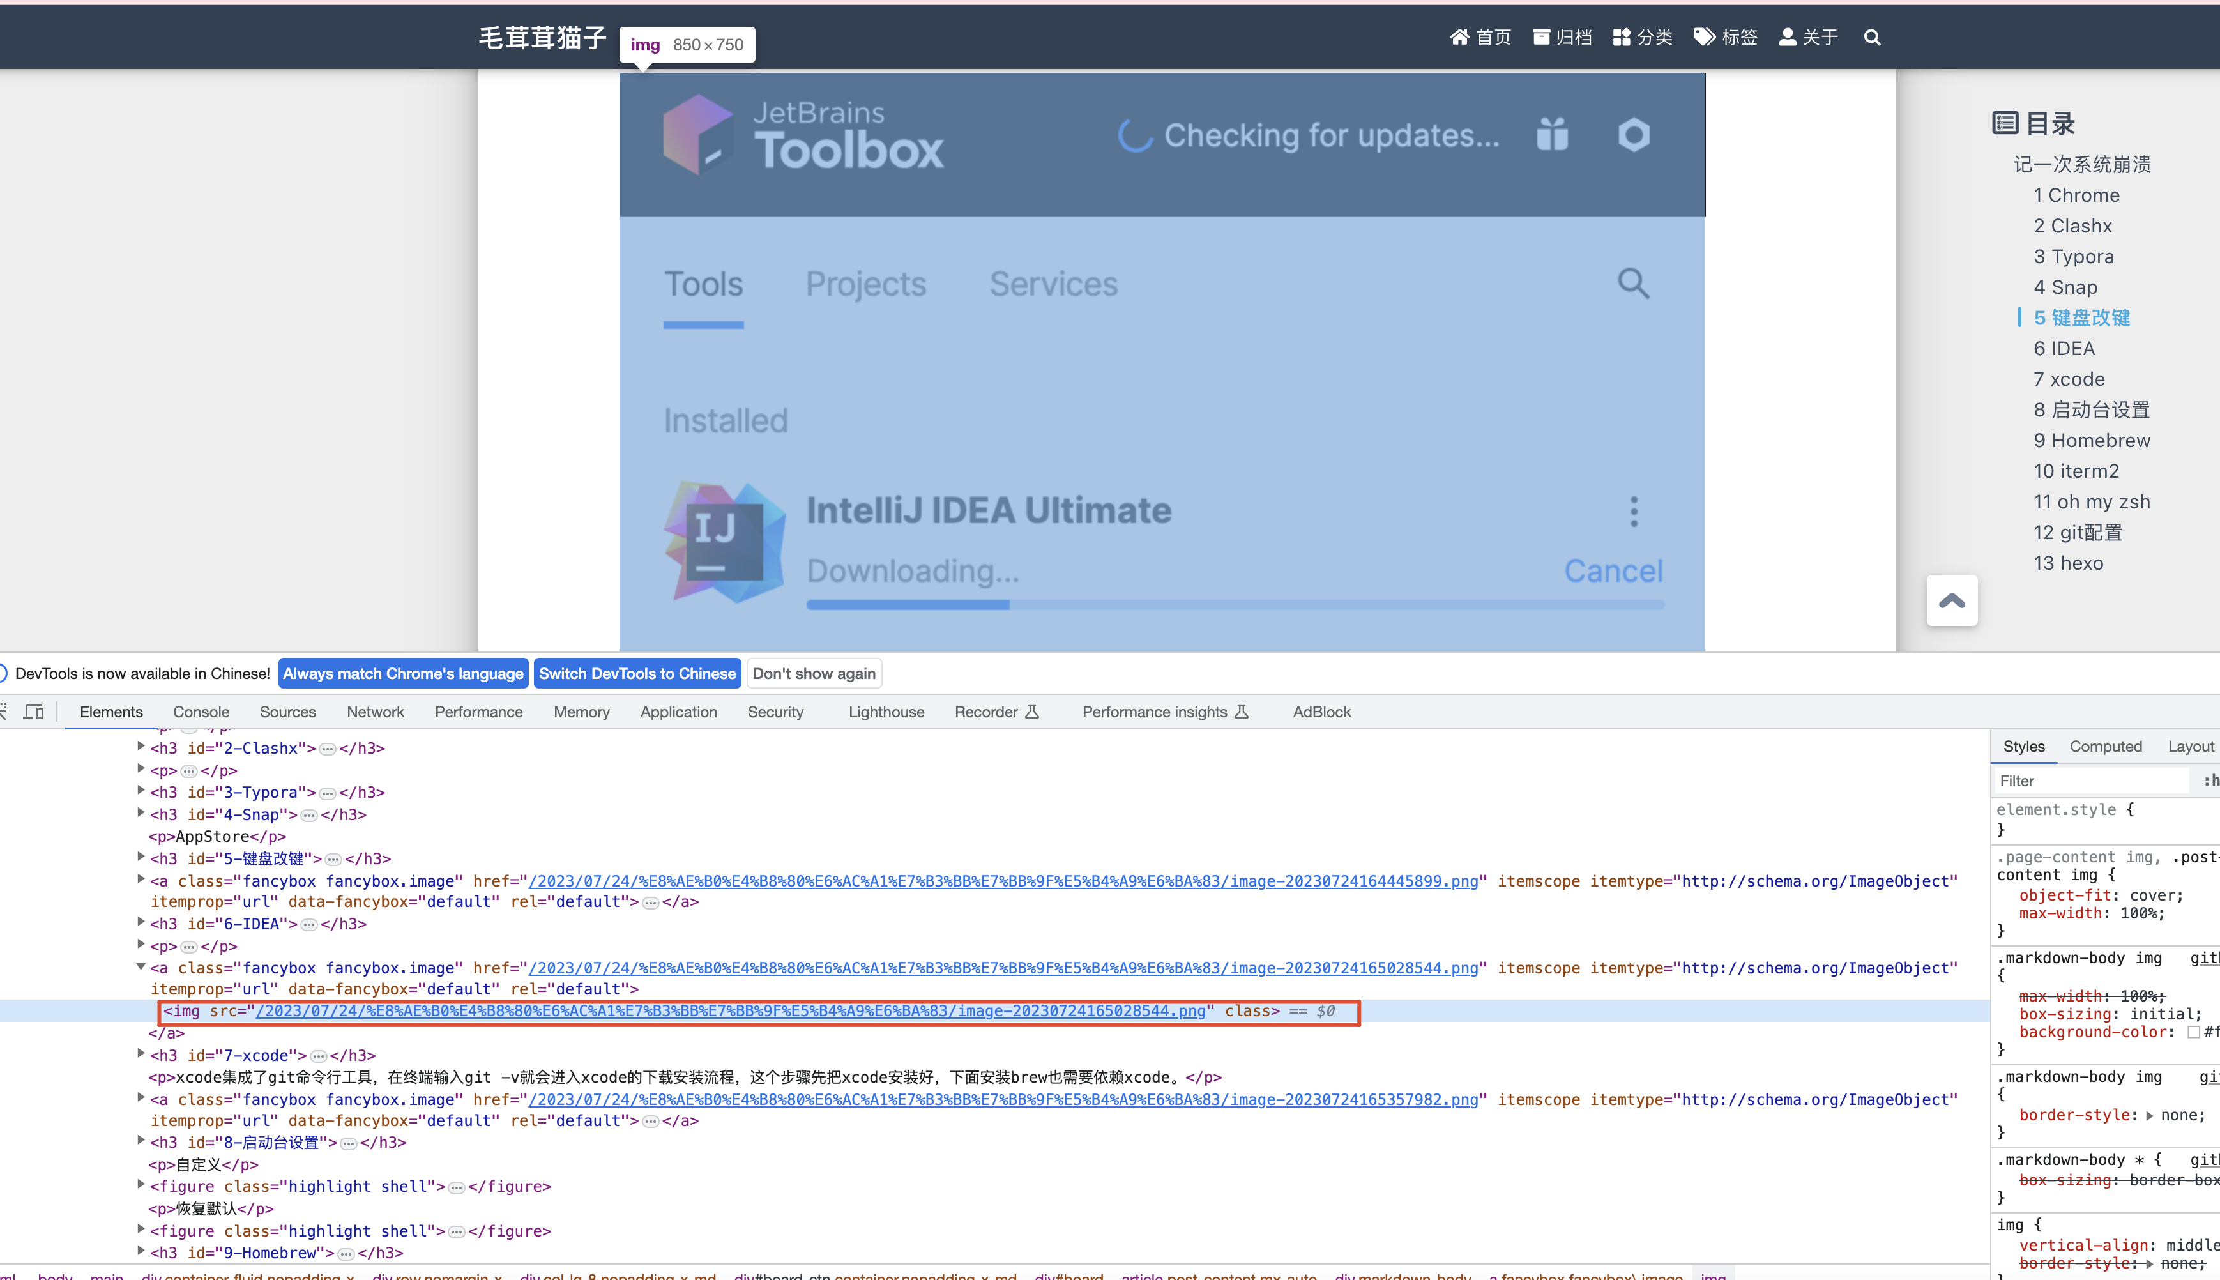Click Don't show again button
Viewport: 2220px width, 1280px height.
coord(814,673)
